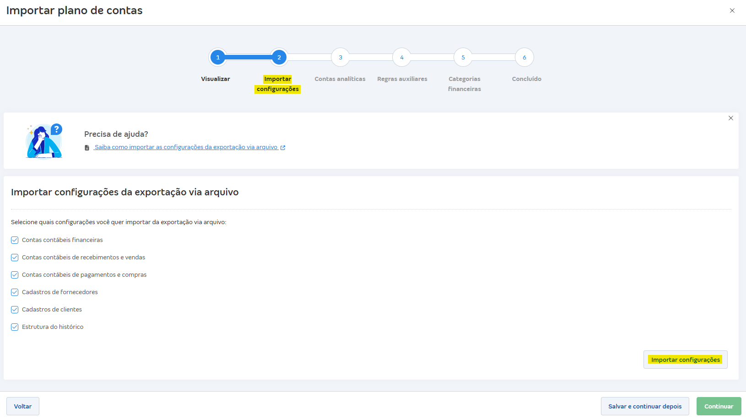
Task: Click 'Salvar e continuar depois'
Action: (645, 406)
